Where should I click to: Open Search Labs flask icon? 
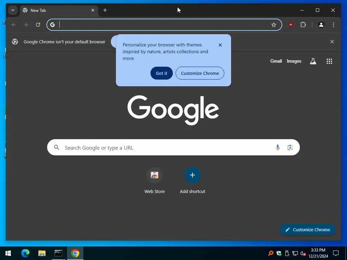[x=313, y=61]
